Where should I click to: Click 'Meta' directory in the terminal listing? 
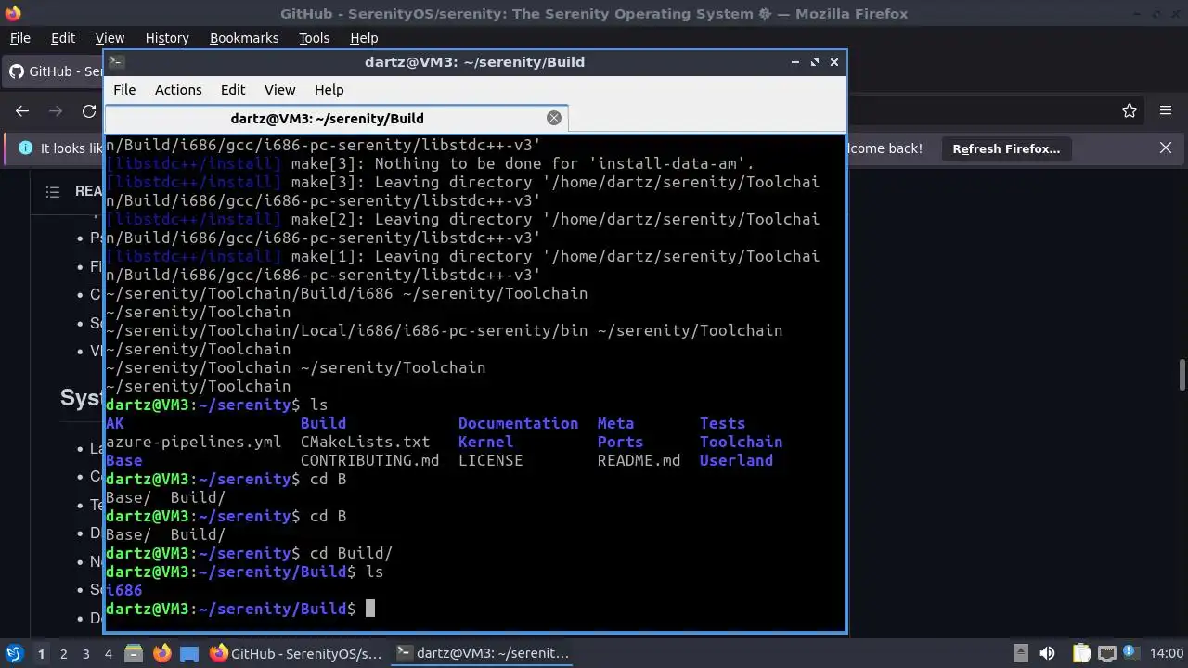click(x=615, y=423)
